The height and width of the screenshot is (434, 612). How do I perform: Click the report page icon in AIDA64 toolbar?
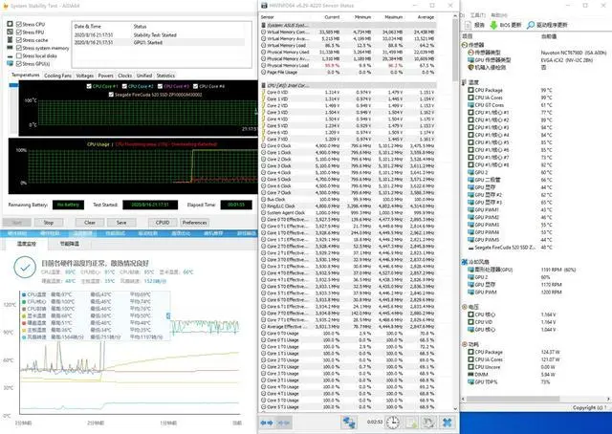(468, 25)
